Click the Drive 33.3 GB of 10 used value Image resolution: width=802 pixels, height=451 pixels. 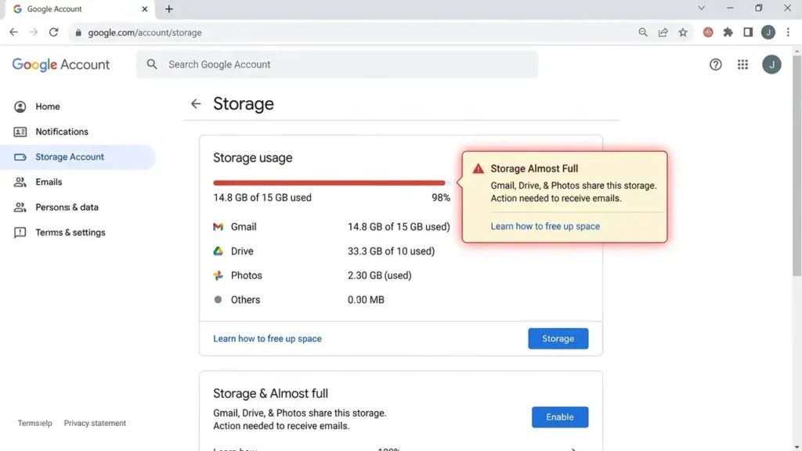pos(392,251)
